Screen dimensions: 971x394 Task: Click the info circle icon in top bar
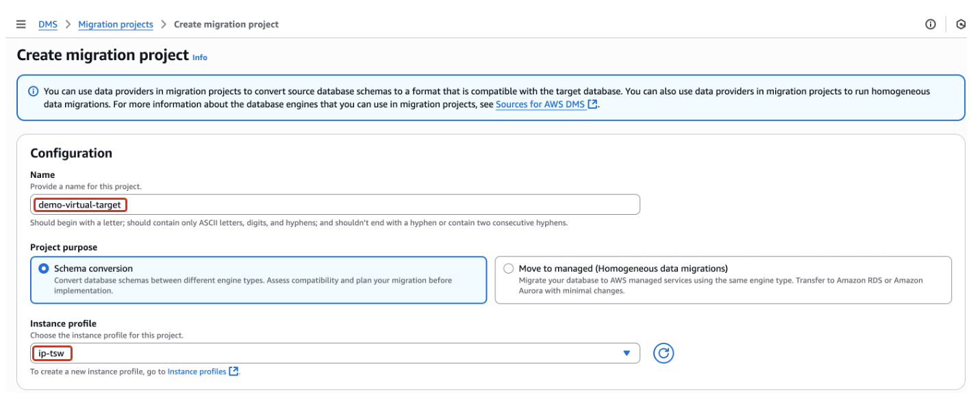click(x=930, y=25)
